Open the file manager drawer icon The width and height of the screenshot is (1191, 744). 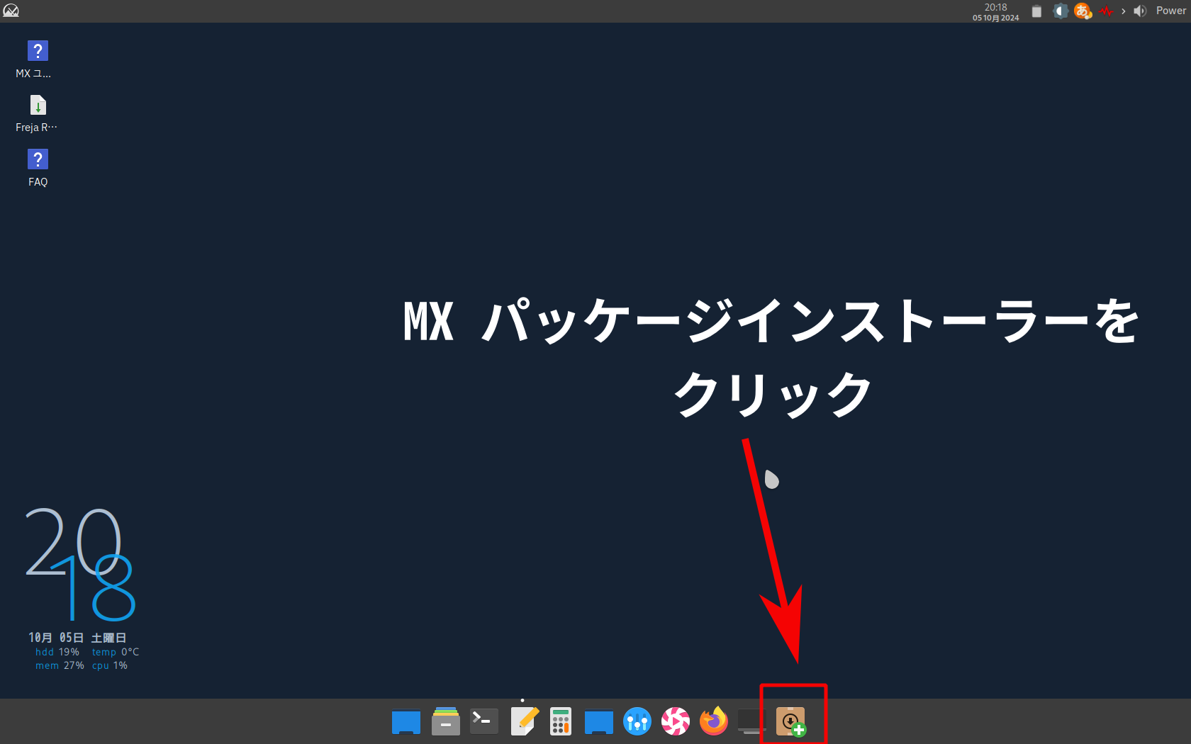tap(446, 721)
